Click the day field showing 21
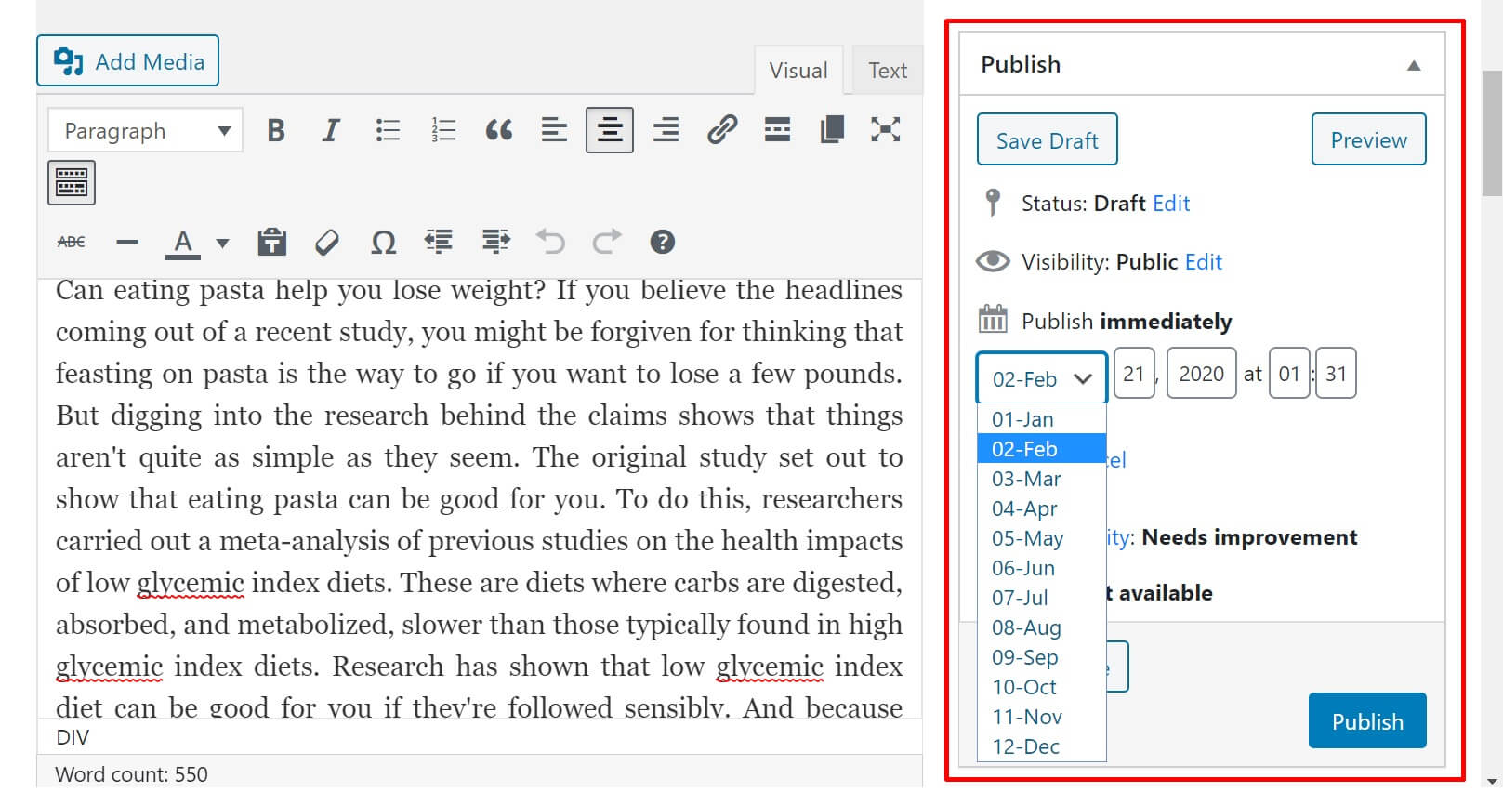Image resolution: width=1503 pixels, height=792 pixels. [1134, 374]
